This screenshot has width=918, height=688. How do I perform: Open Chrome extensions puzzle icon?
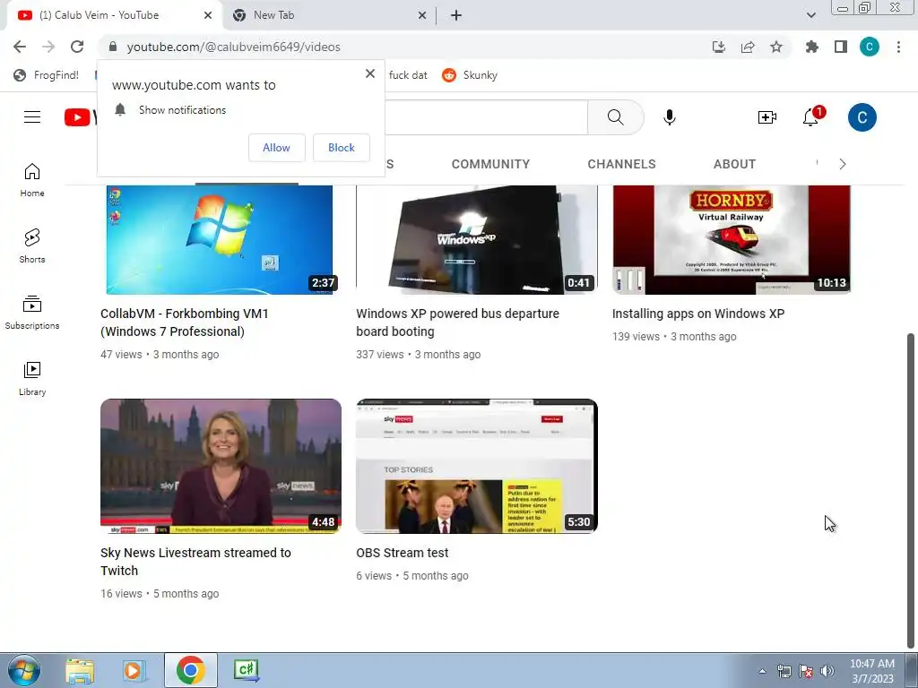(x=812, y=47)
